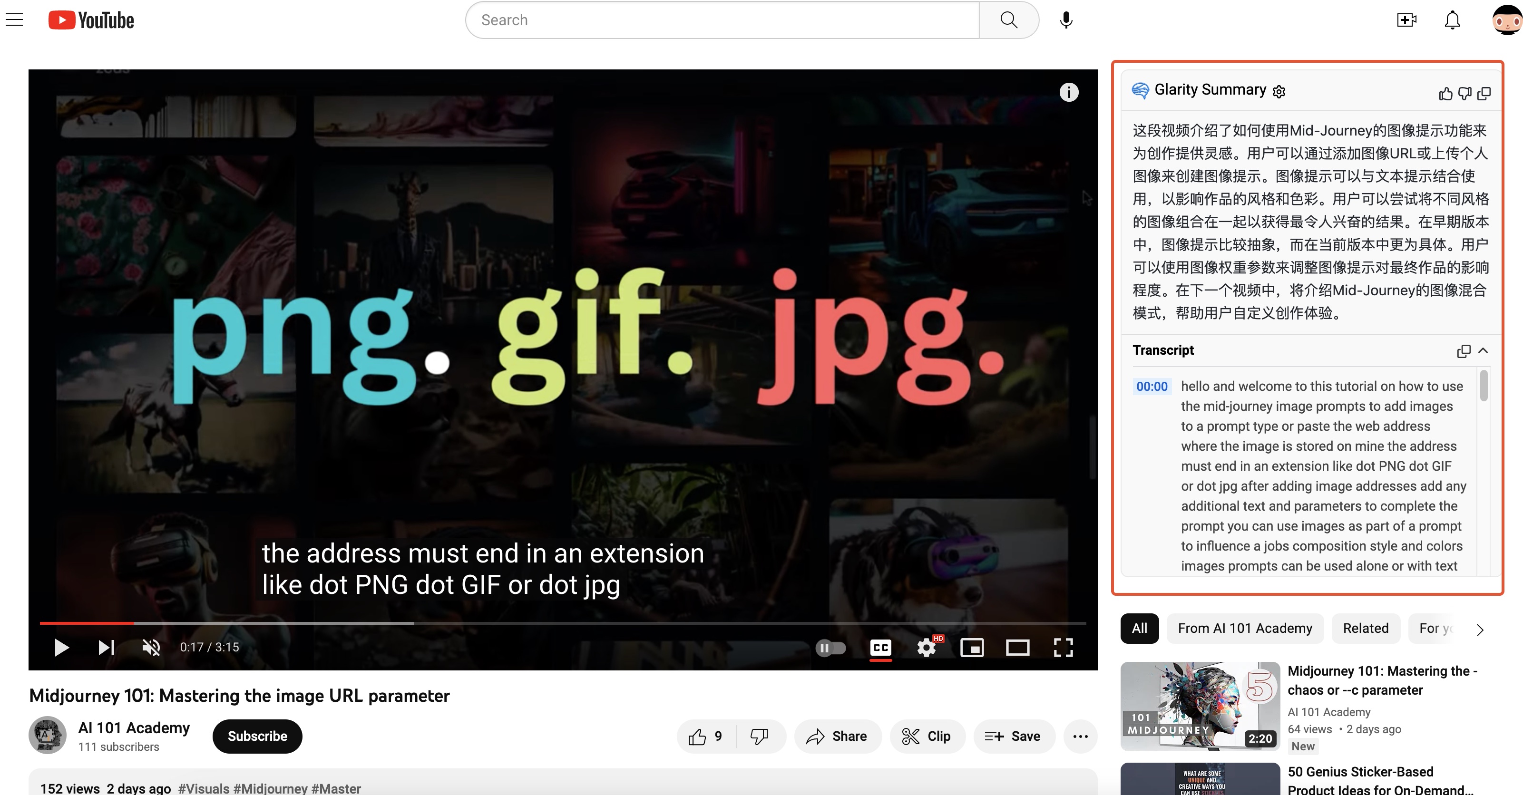1523x795 pixels.
Task: Subscribe to AI 101 Academy
Action: 256,736
